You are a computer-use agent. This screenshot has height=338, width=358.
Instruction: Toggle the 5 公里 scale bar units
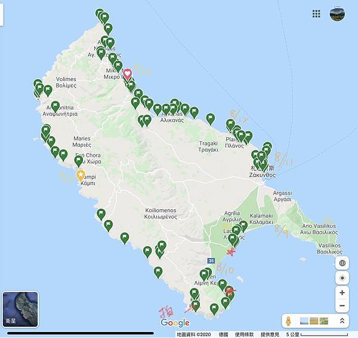(317, 334)
